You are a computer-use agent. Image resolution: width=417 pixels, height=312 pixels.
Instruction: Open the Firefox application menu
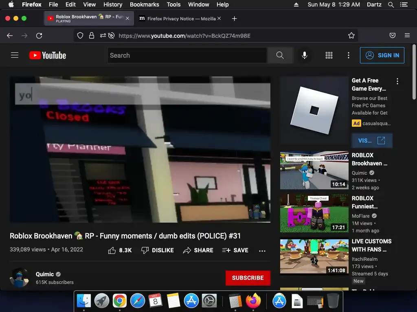[407, 36]
